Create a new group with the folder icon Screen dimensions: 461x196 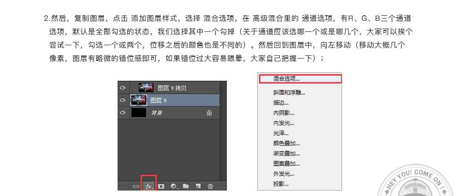185,186
